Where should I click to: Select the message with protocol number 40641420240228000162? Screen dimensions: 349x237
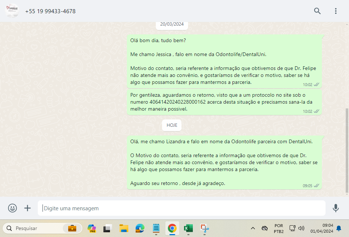(x=224, y=102)
